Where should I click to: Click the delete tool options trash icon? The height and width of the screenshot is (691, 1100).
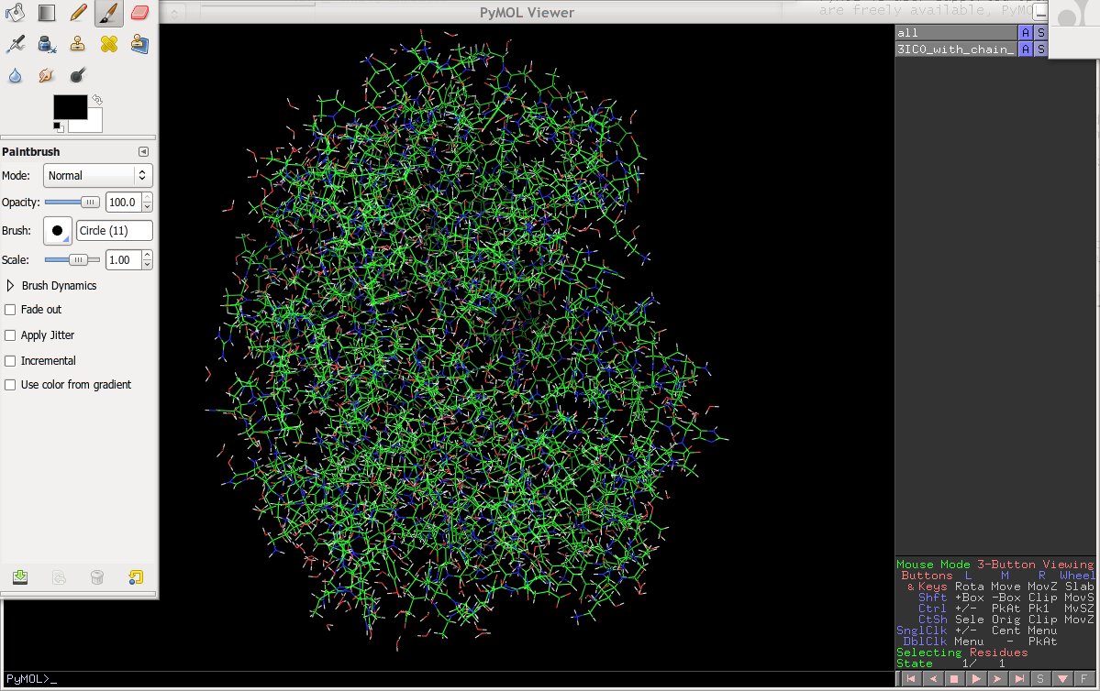tap(97, 576)
